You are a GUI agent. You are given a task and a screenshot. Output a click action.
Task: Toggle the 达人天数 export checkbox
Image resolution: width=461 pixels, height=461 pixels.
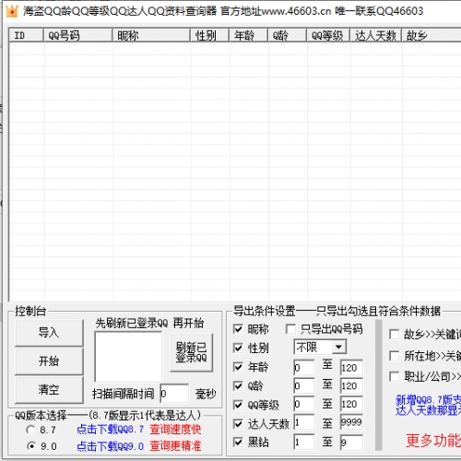click(x=238, y=424)
